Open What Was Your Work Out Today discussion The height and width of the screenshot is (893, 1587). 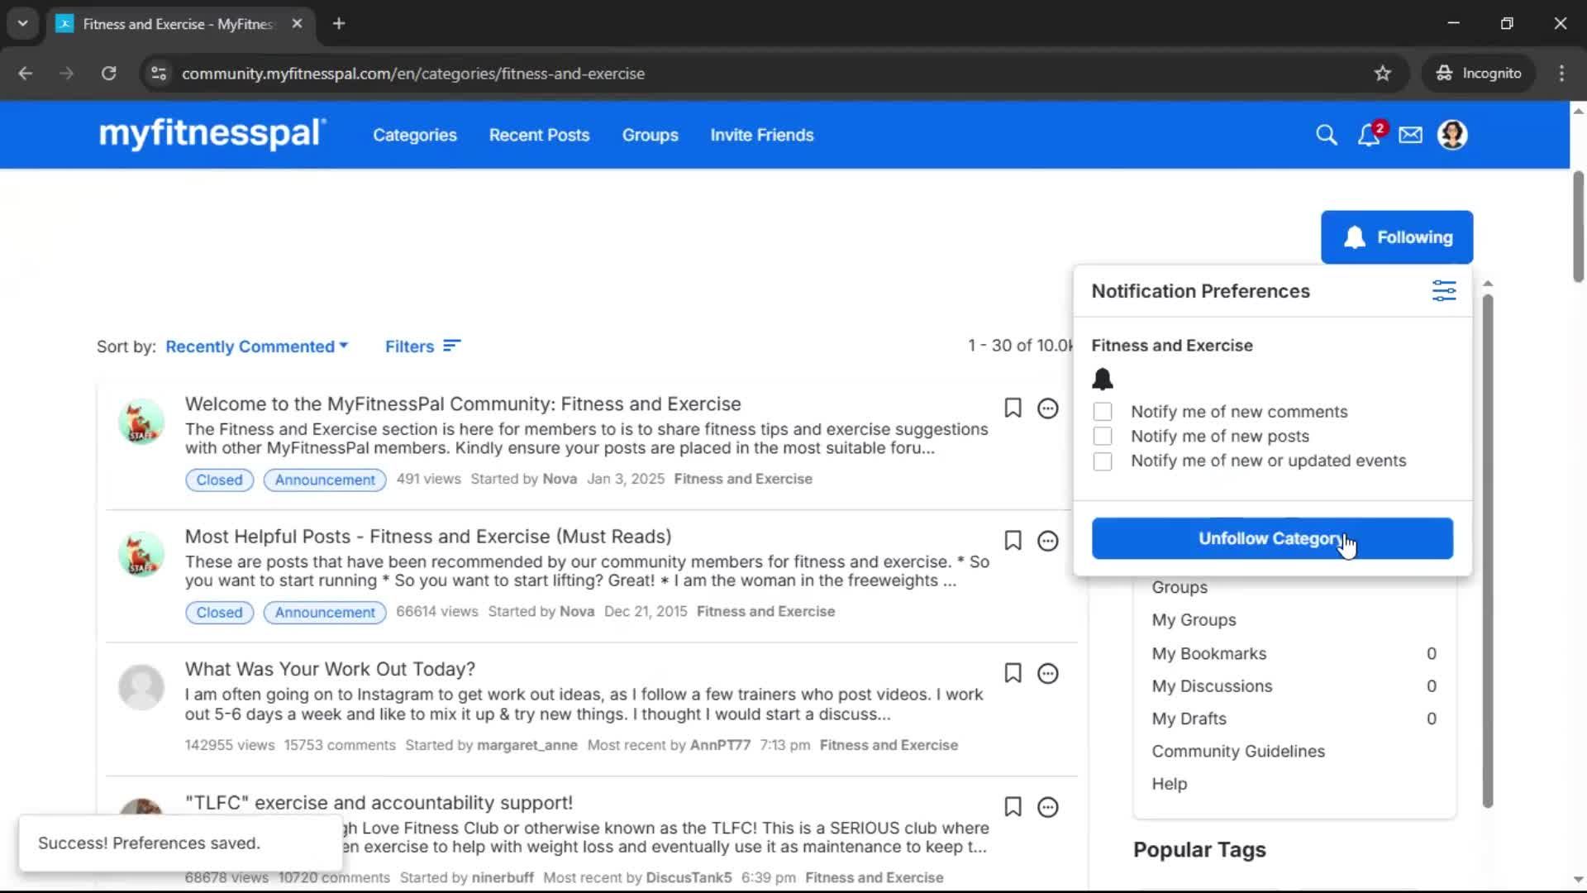[x=330, y=669]
